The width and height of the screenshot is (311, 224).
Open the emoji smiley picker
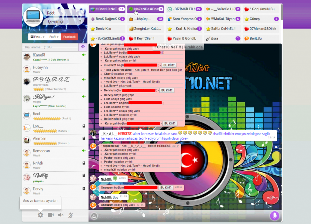pyautogui.click(x=94, y=216)
